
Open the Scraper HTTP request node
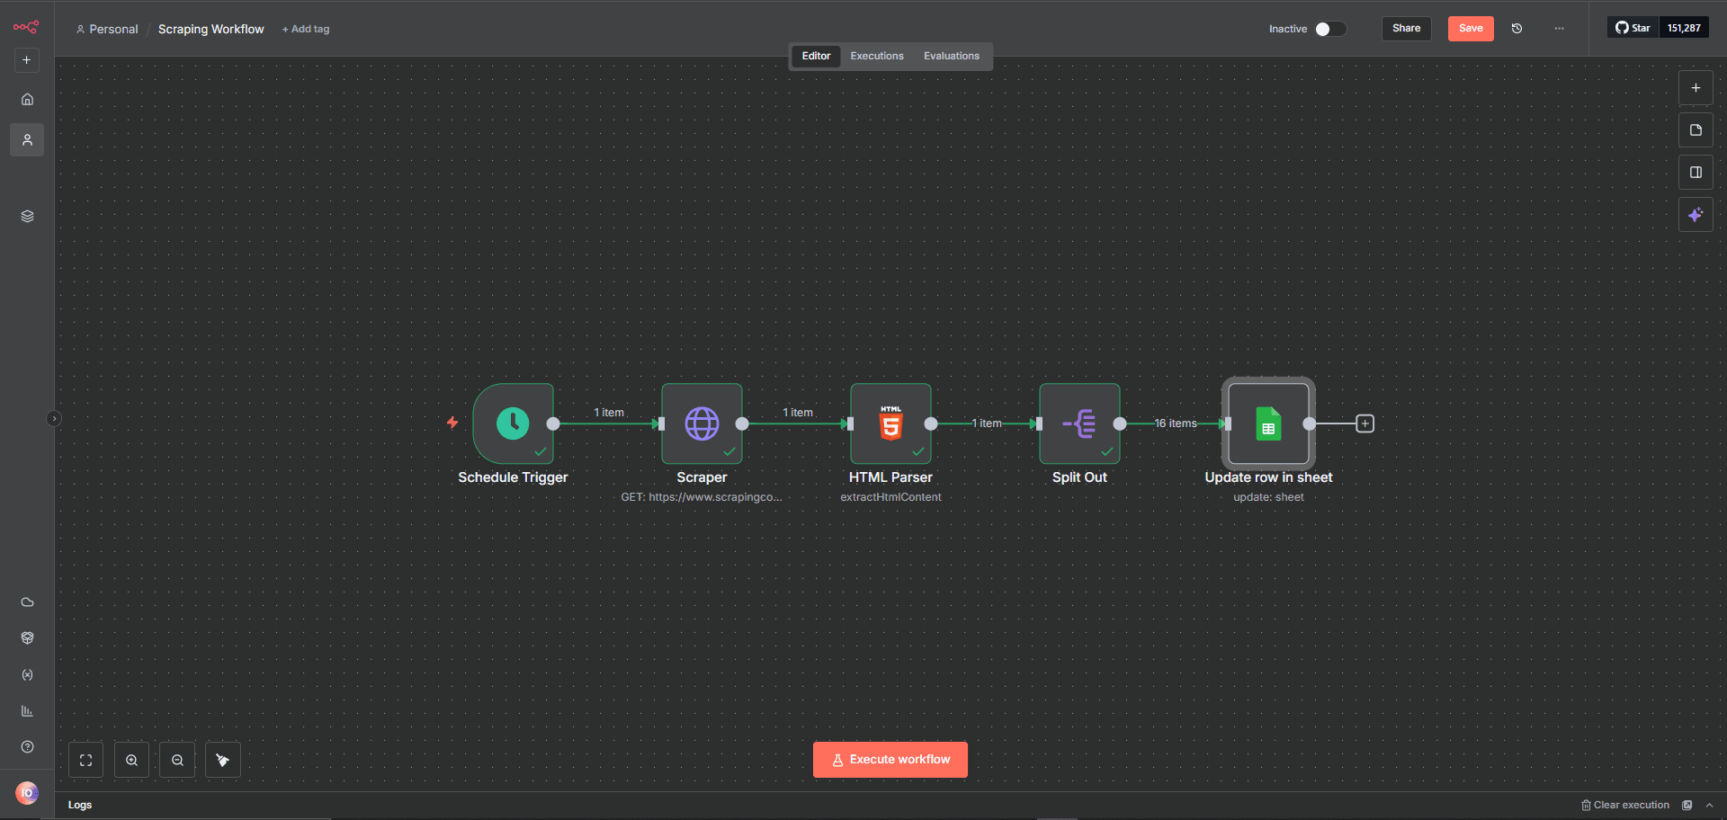pyautogui.click(x=702, y=423)
